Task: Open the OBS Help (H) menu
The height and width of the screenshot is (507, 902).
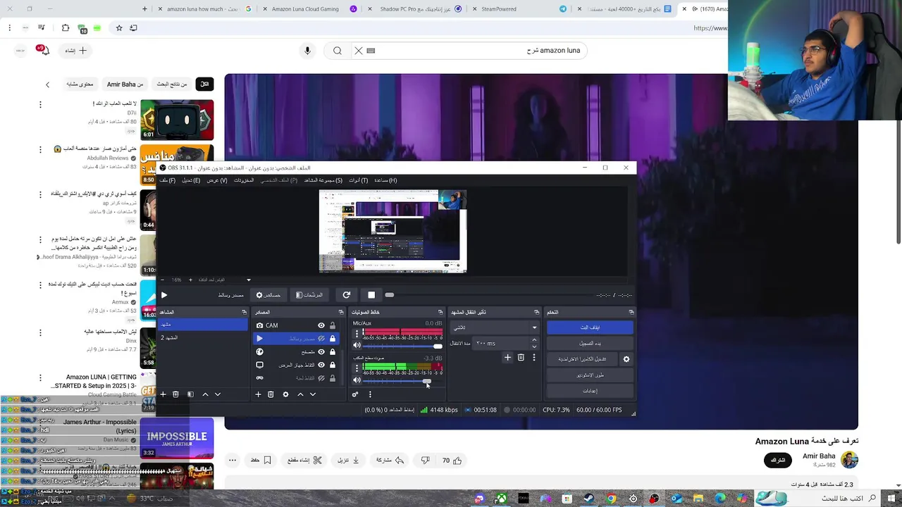Action: (x=385, y=180)
